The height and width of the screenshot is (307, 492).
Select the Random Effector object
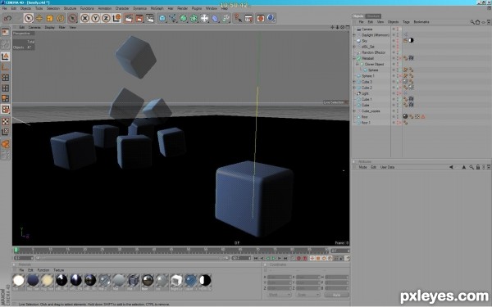coord(373,52)
